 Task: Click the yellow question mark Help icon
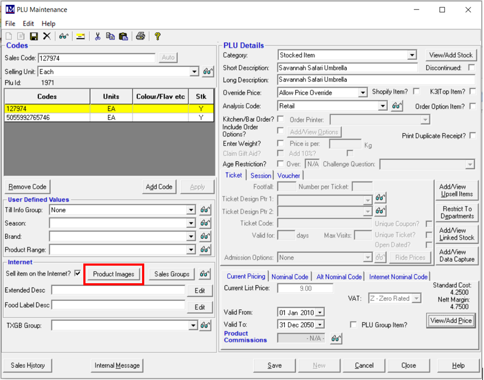coord(158,36)
